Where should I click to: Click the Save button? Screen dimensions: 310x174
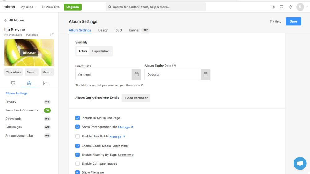click(x=293, y=21)
